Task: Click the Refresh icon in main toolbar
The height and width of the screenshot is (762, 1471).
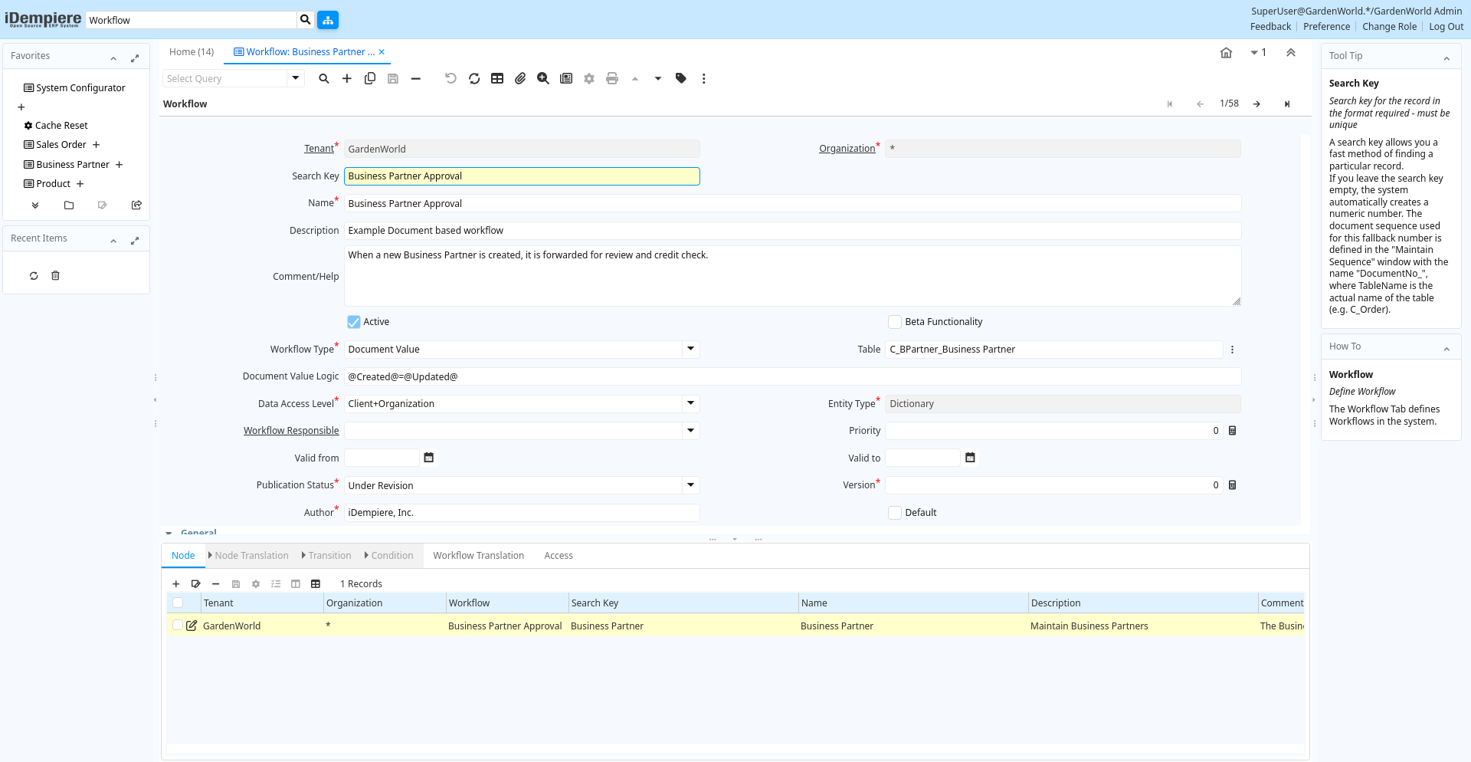Action: tap(474, 78)
